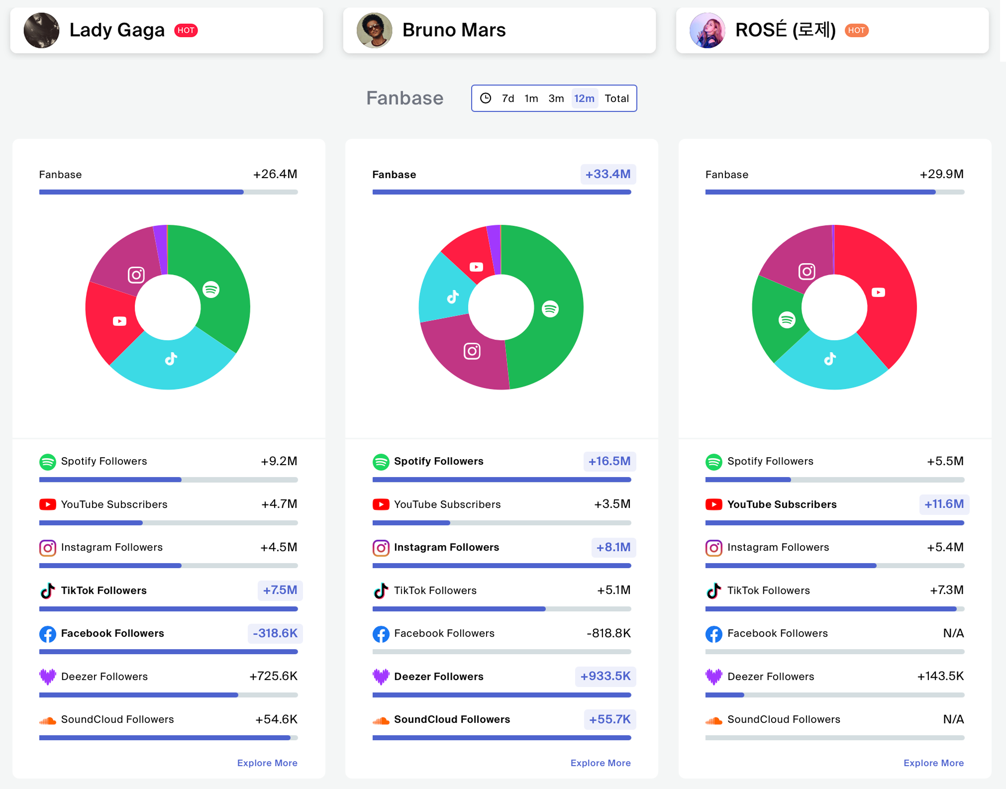Click the clock icon in the time range selector

click(x=486, y=99)
